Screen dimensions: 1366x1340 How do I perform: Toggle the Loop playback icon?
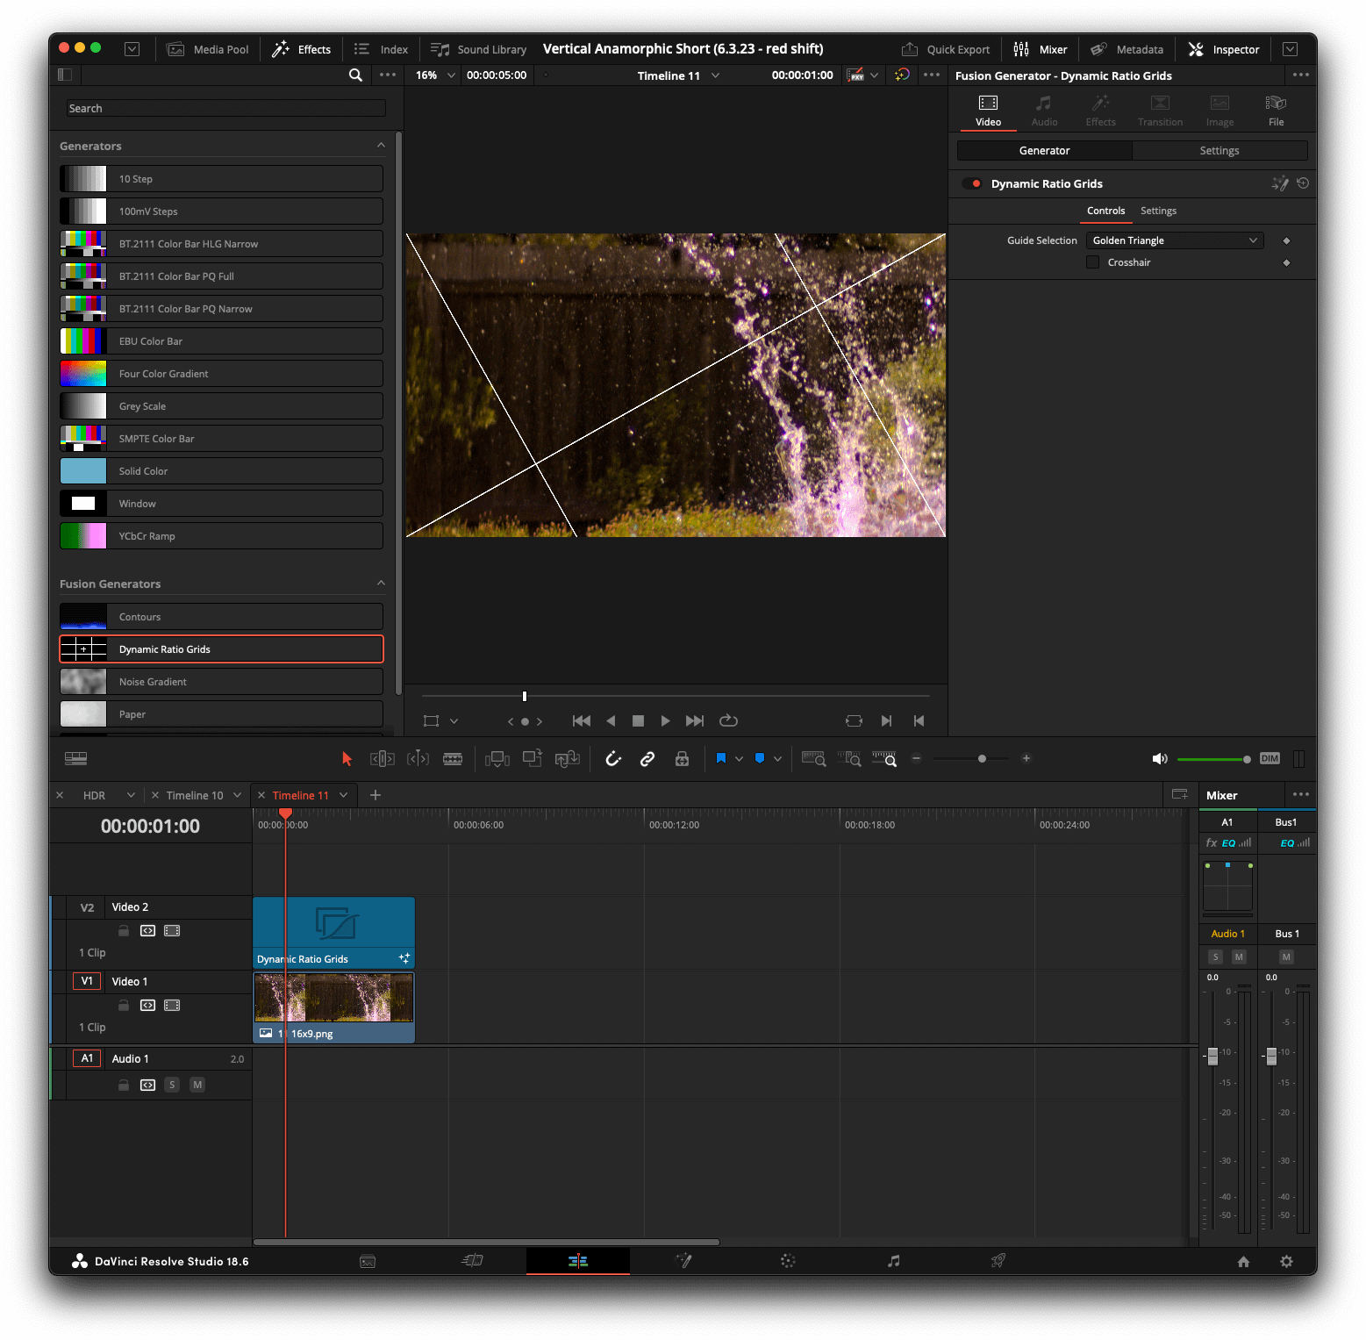[728, 721]
